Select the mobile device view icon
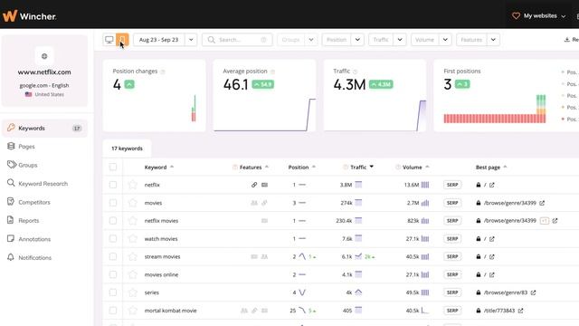The height and width of the screenshot is (326, 579). 122,40
